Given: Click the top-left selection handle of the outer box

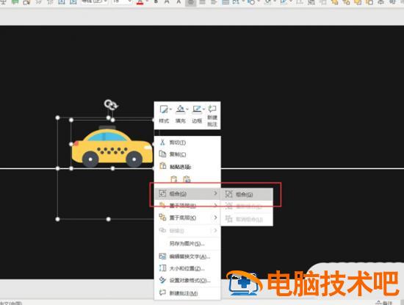Looking at the screenshot, I should tap(57, 118).
